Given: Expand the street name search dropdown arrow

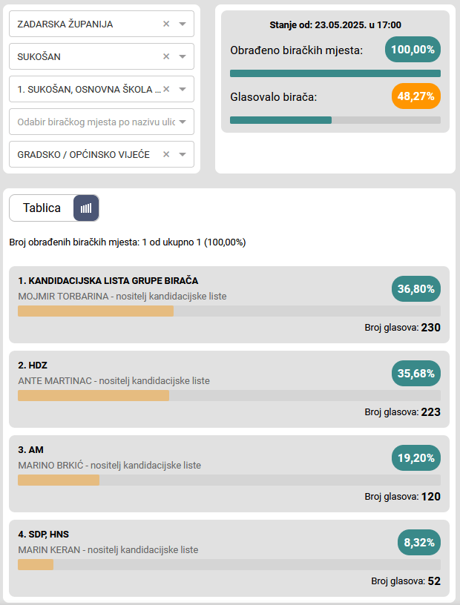Looking at the screenshot, I should pos(182,122).
